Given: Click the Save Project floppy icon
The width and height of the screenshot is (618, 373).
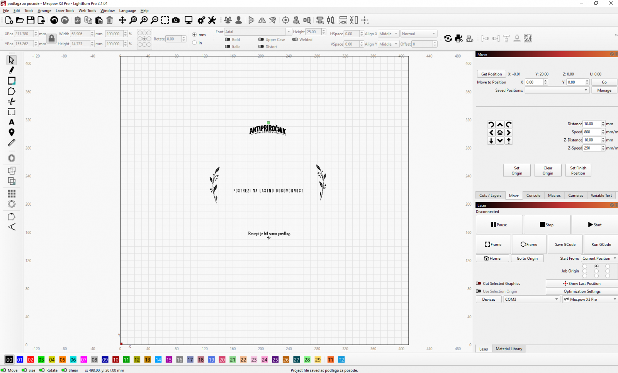Looking at the screenshot, I should (x=31, y=20).
